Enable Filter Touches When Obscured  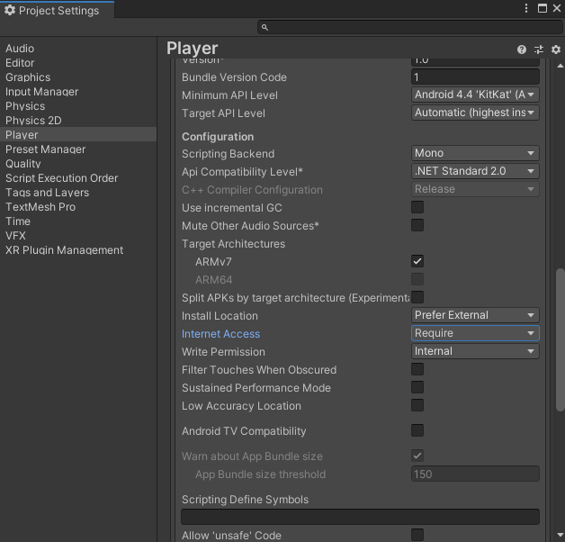click(417, 370)
